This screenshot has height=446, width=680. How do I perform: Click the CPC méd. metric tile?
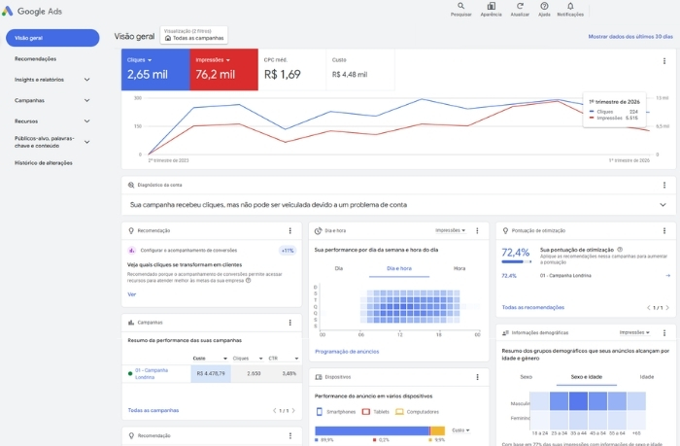(291, 69)
